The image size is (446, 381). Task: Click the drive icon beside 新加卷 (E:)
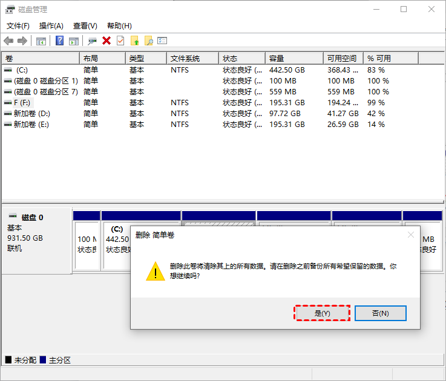(8, 124)
